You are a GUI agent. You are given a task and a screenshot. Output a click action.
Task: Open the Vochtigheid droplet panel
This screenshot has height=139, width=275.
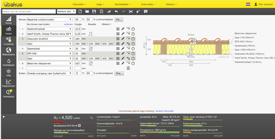(x=9, y=62)
